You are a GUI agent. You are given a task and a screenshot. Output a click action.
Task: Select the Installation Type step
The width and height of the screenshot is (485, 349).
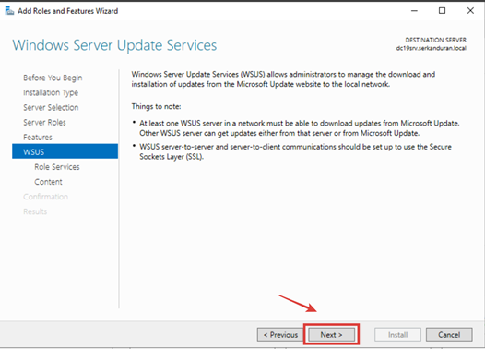51,92
